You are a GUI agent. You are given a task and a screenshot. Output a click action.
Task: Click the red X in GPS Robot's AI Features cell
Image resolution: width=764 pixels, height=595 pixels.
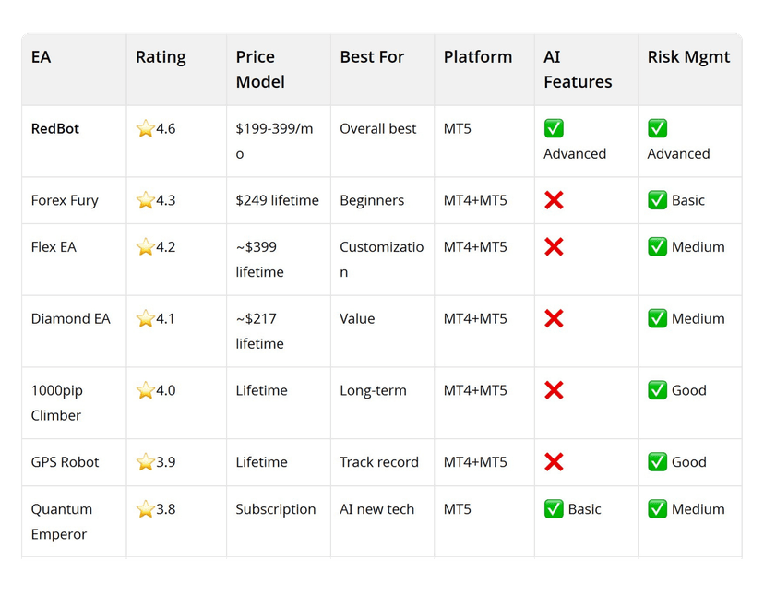tap(554, 462)
